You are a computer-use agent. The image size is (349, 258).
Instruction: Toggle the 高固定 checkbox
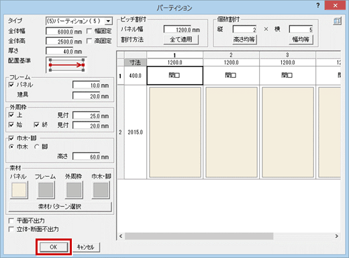[89, 41]
